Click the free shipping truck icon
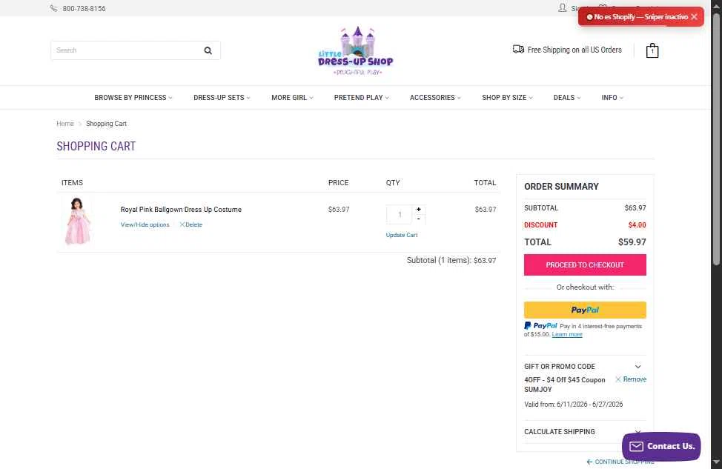Screen dimensions: 722x469 (518, 49)
